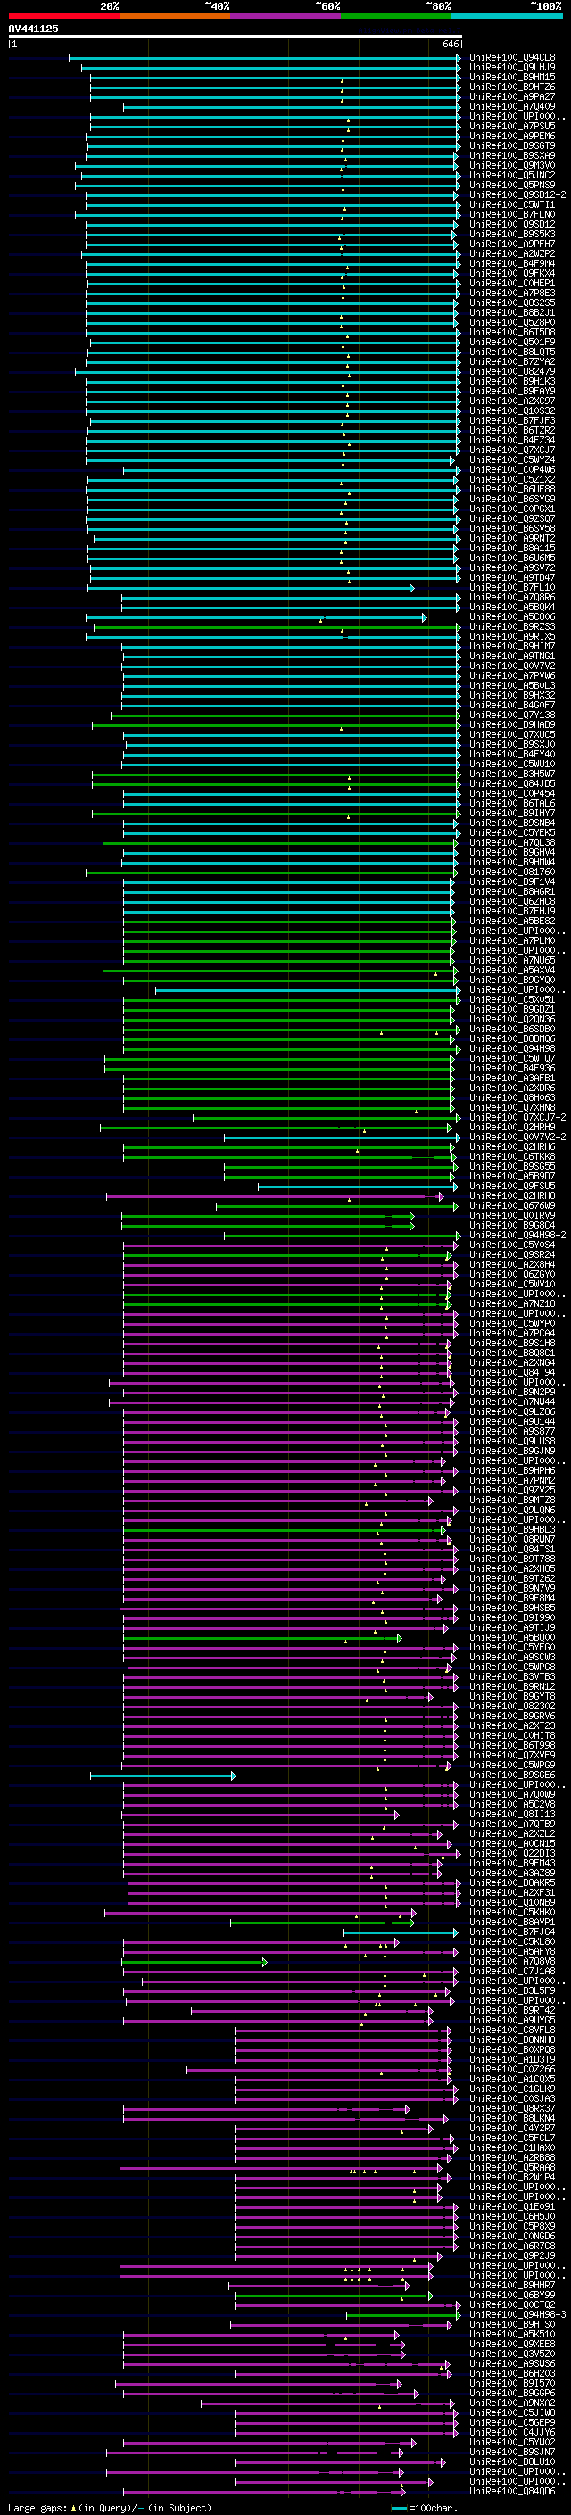Viewport: 571px width, 2515px height.
Task: Select hit label UniRef100_Q22DI3
Action: [512, 1853]
